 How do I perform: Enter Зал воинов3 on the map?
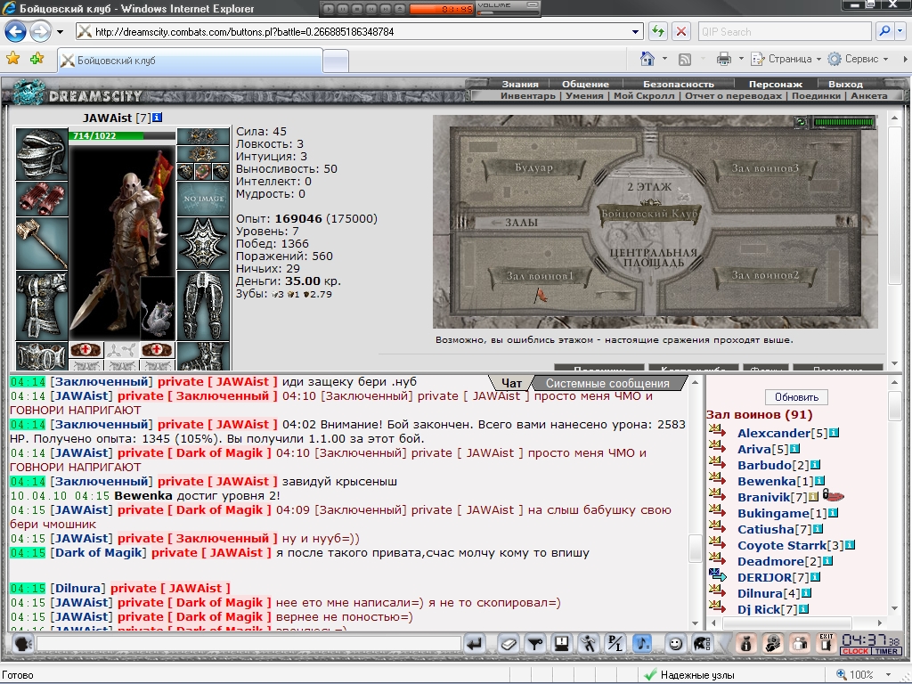tap(765, 168)
